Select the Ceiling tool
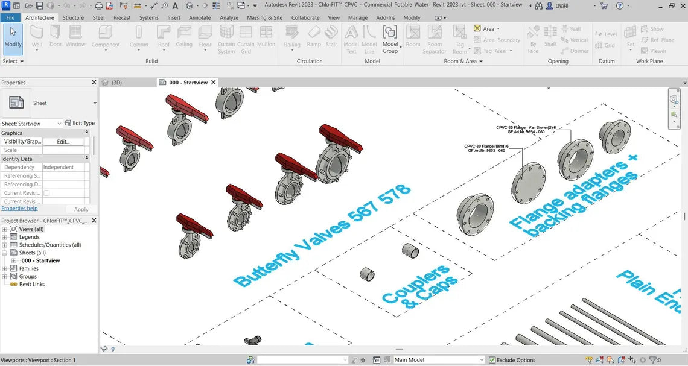688x366 pixels. click(x=184, y=37)
